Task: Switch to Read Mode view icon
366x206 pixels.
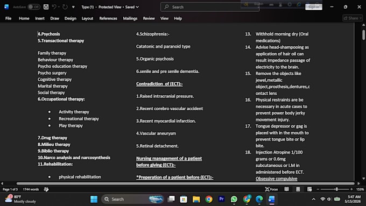Action: click(x=286, y=189)
